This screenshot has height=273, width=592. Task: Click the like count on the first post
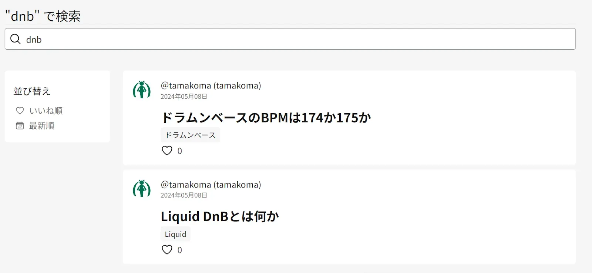(180, 151)
